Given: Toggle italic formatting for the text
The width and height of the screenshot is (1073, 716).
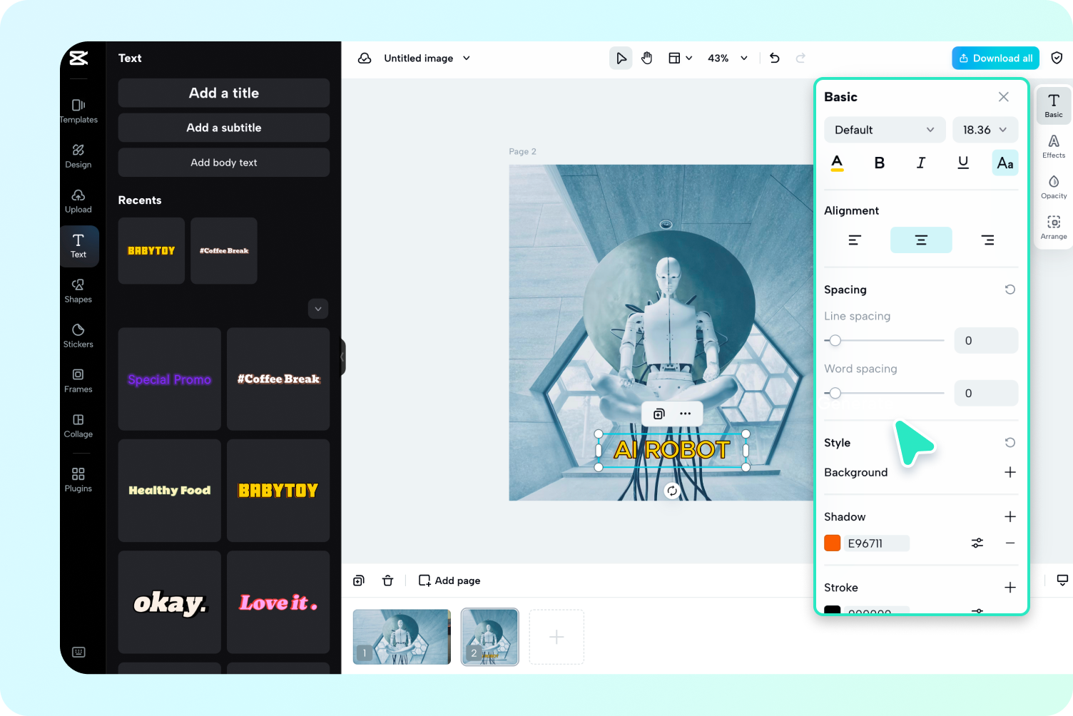Looking at the screenshot, I should coord(921,163).
